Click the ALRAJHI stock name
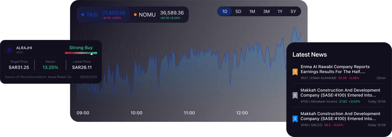 click(x=24, y=48)
